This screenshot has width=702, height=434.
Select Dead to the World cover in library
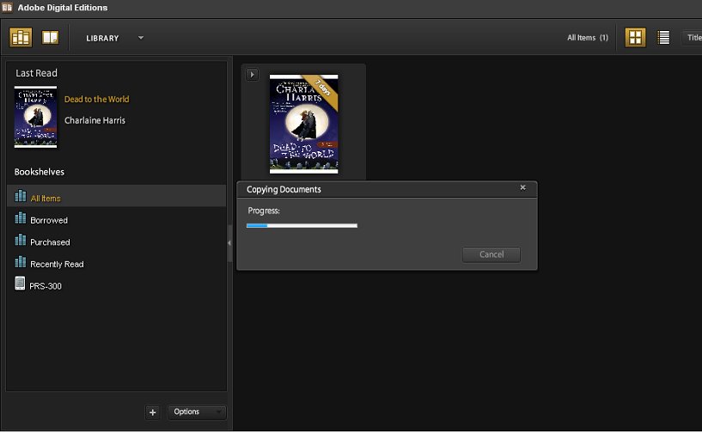pos(303,124)
